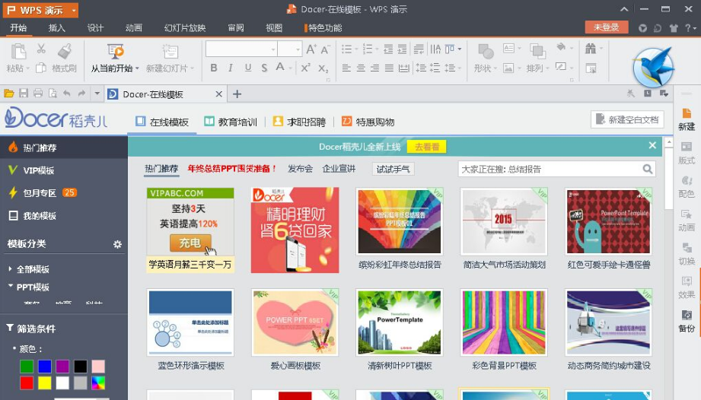The image size is (701, 400).
Task: Open the font size dropdown
Action: (x=298, y=49)
